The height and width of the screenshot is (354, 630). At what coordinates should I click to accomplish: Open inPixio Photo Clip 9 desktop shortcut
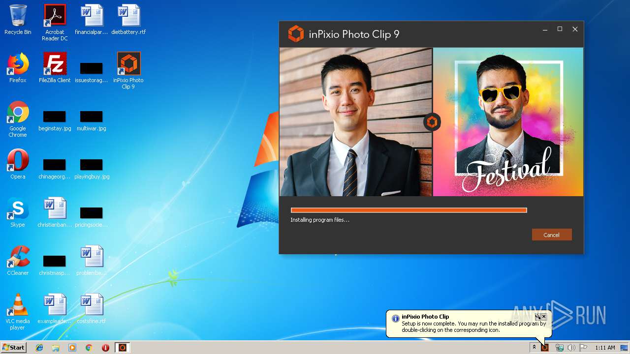(128, 71)
